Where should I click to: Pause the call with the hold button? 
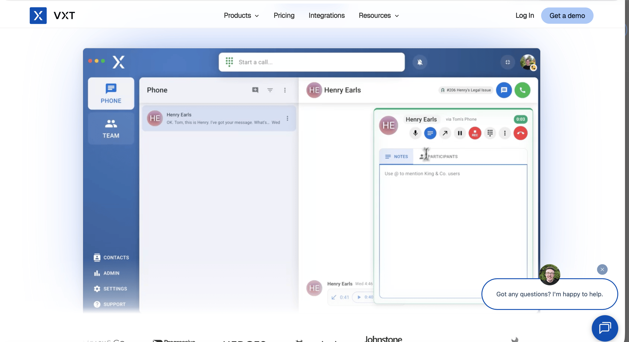click(460, 133)
